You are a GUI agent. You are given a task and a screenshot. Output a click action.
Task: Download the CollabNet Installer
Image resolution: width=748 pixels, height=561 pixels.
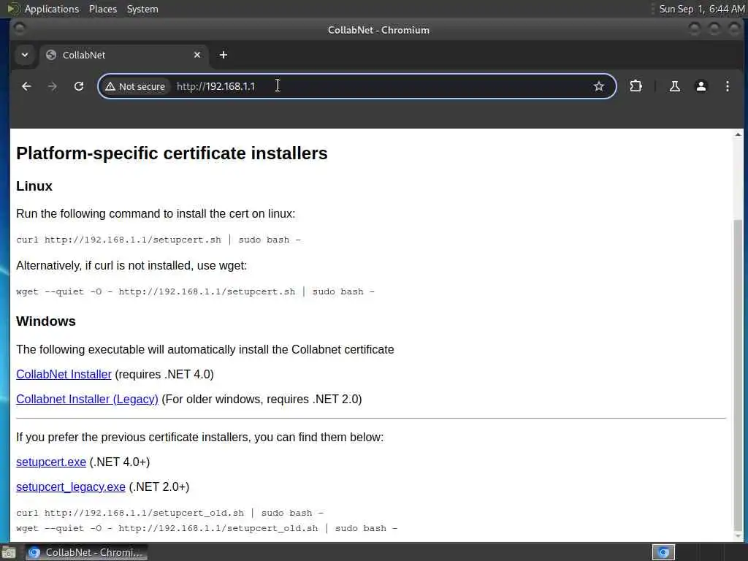pyautogui.click(x=64, y=375)
